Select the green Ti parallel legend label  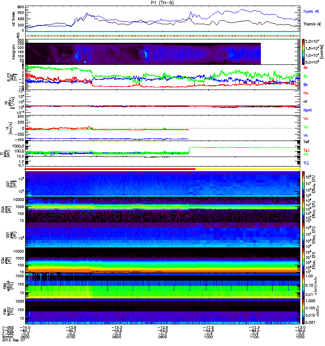click(305, 154)
